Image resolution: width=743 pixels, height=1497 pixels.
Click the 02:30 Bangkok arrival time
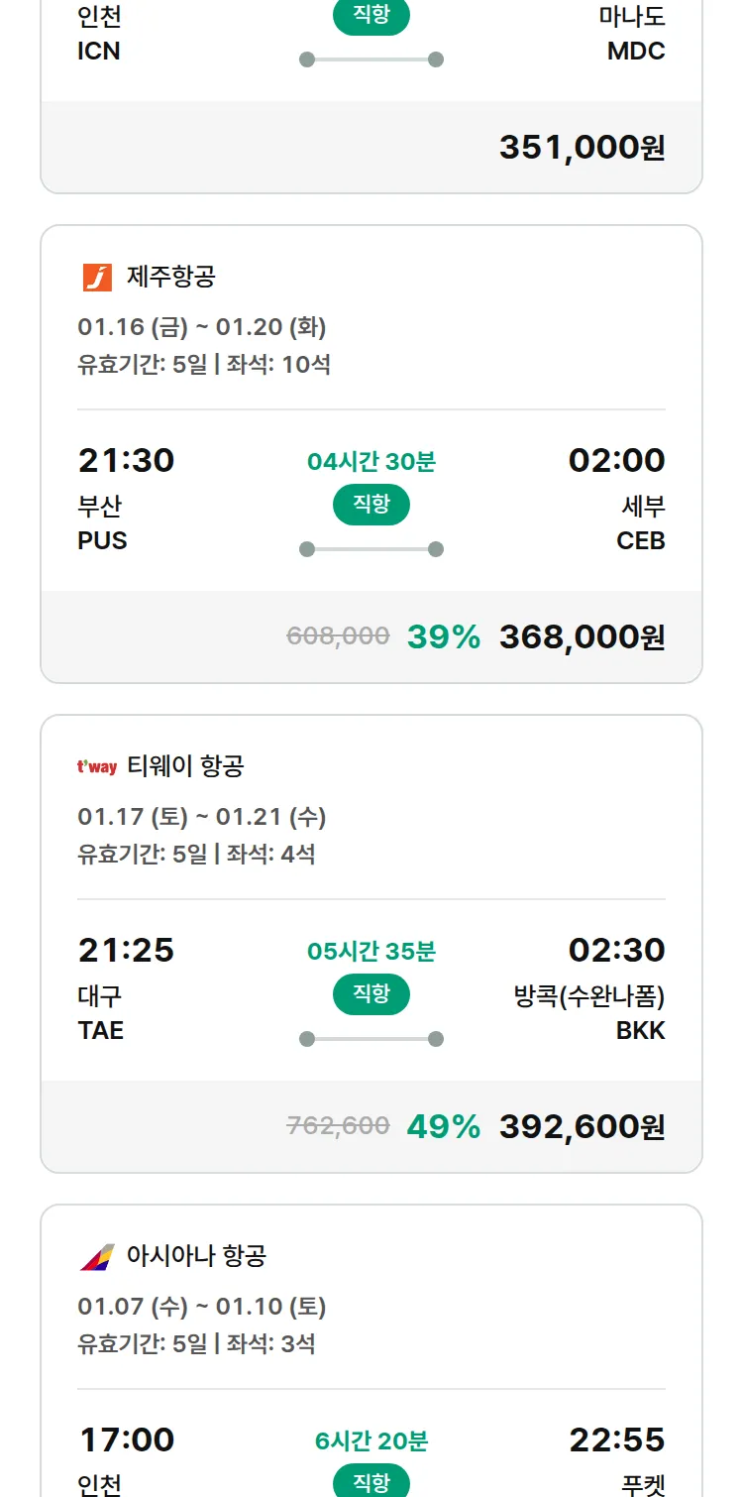coord(616,951)
